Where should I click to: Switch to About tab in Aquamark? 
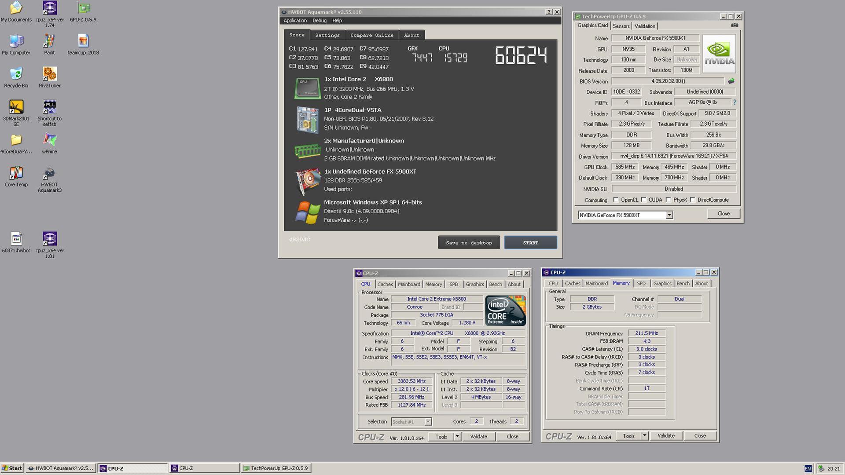(411, 35)
